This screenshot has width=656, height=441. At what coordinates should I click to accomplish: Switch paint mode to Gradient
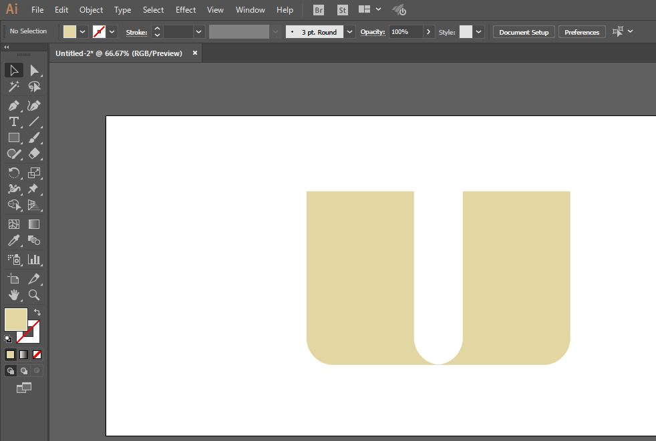click(24, 354)
